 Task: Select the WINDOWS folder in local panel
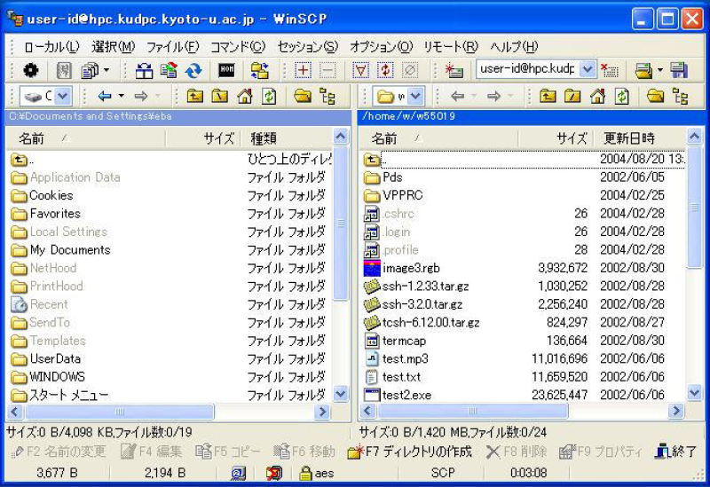(x=57, y=377)
